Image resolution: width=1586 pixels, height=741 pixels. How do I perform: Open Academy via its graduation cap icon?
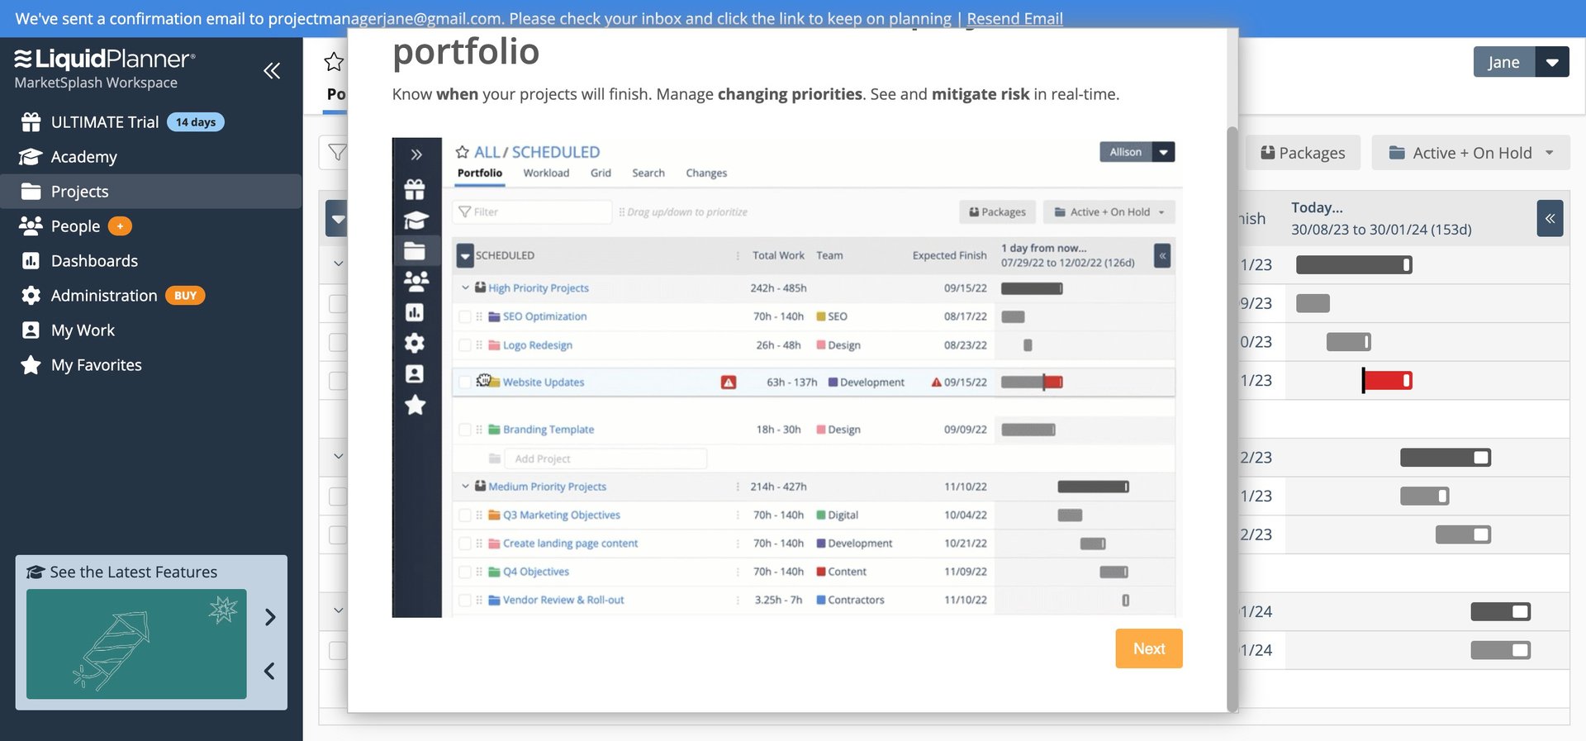click(x=31, y=157)
